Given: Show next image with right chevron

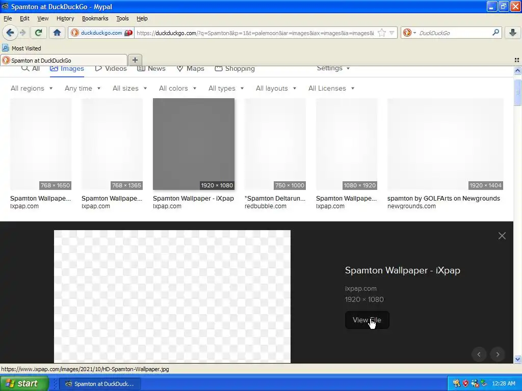Looking at the screenshot, I should tap(498, 354).
